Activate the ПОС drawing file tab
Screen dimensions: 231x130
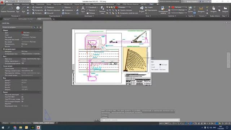point(44,19)
